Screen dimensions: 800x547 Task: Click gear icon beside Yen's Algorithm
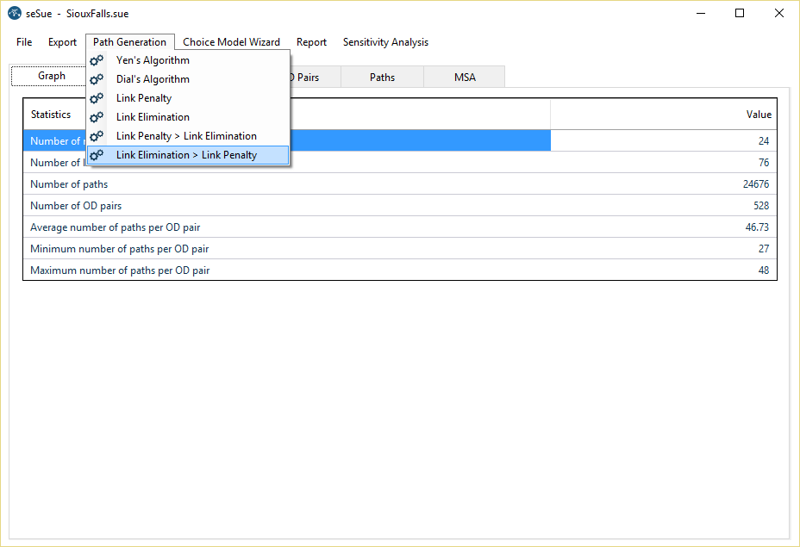[x=97, y=60]
